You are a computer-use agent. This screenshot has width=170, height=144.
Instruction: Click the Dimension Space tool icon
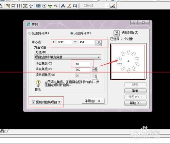click(25, 6)
